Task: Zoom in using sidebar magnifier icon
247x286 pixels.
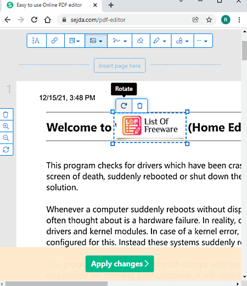Action: (x=6, y=126)
